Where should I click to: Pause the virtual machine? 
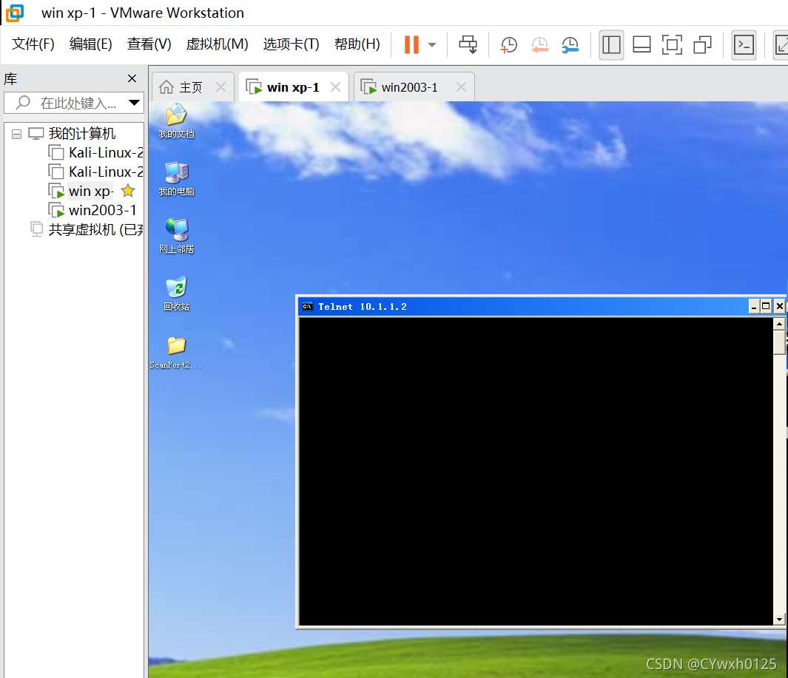(x=411, y=44)
